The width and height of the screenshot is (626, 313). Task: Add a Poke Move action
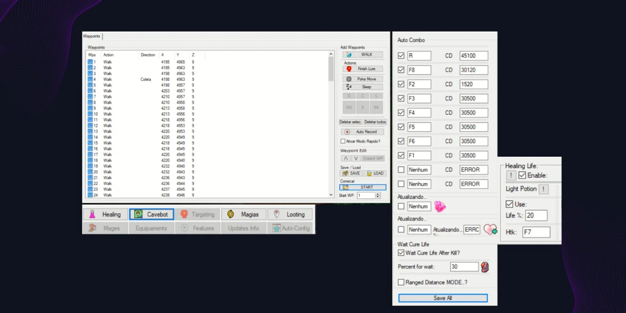363,79
